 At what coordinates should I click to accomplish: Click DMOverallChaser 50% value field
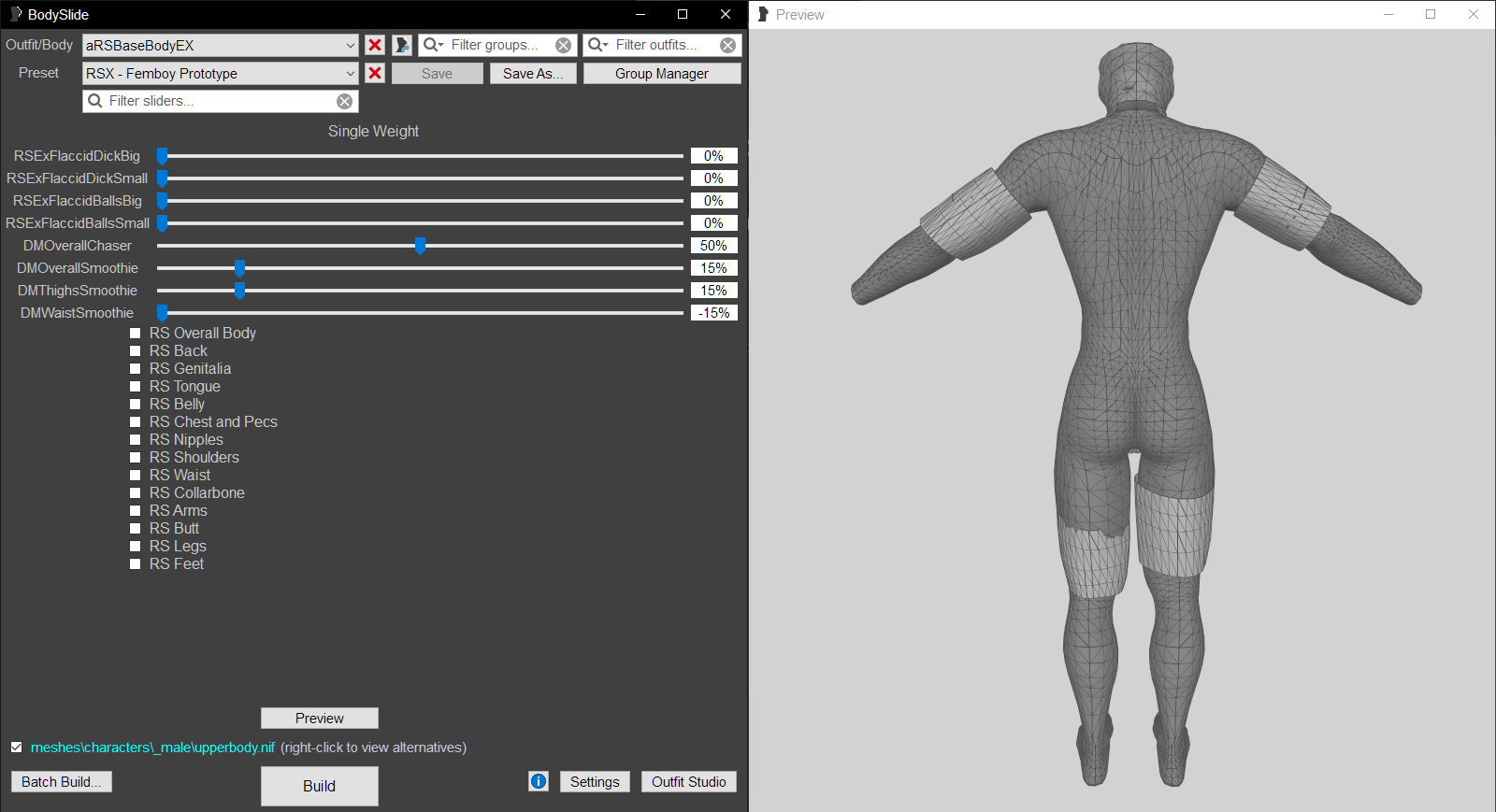coord(713,245)
